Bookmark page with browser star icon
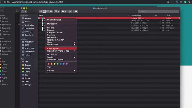This screenshot has height=108, width=192. [x=168, y=2]
